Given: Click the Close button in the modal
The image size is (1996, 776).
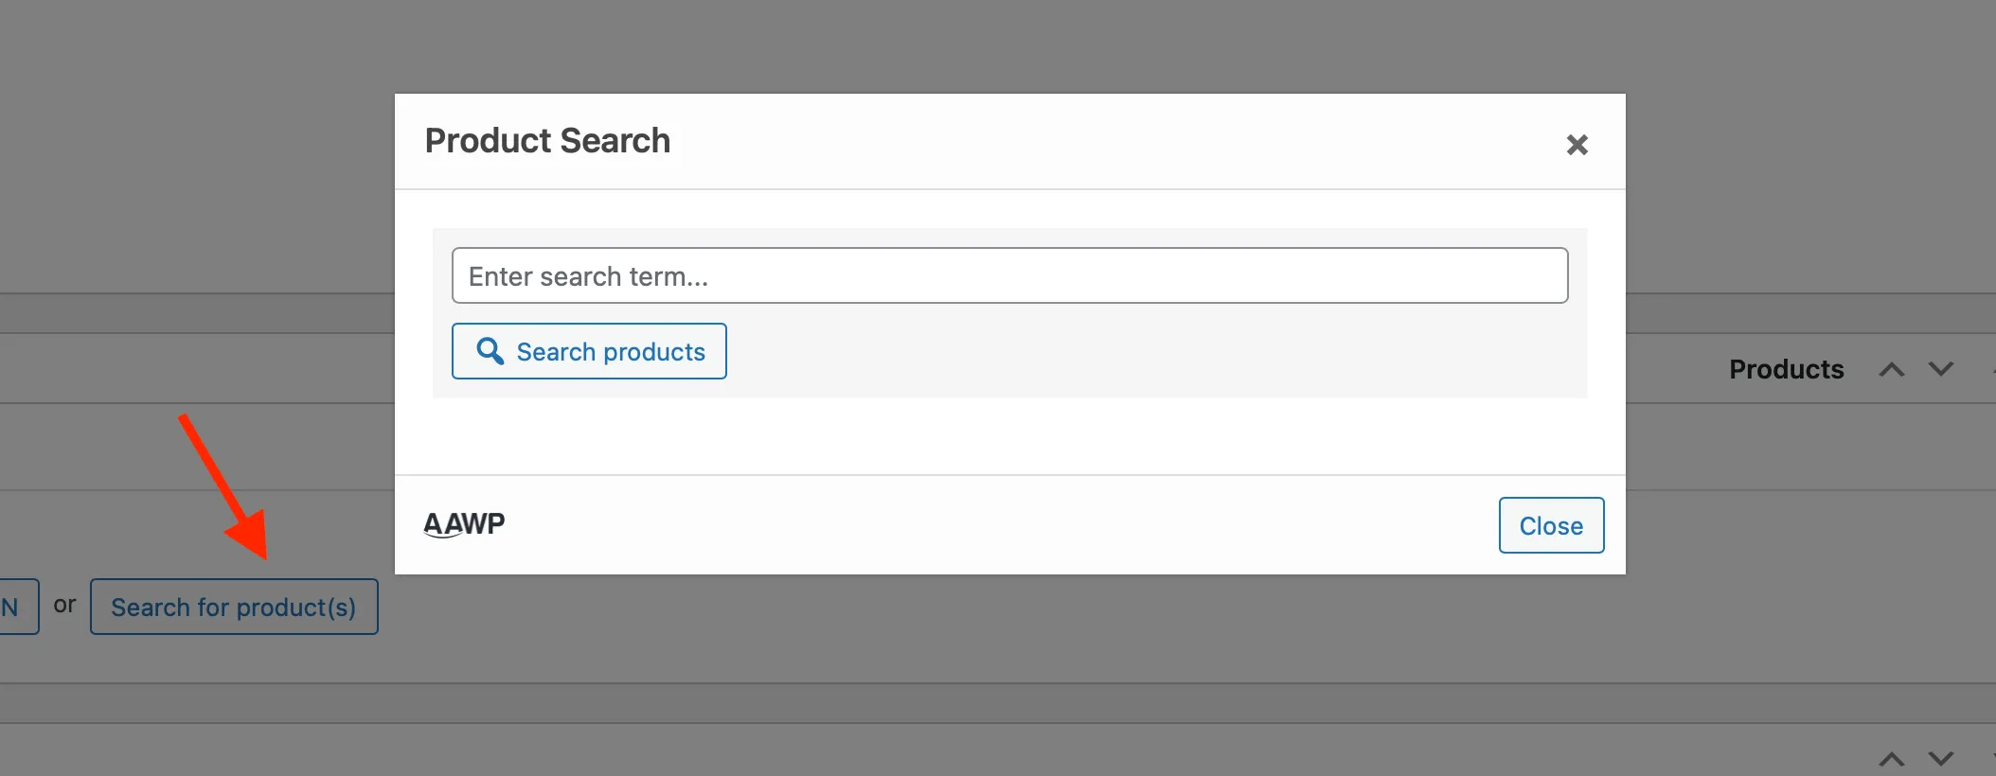Looking at the screenshot, I should pos(1551,525).
